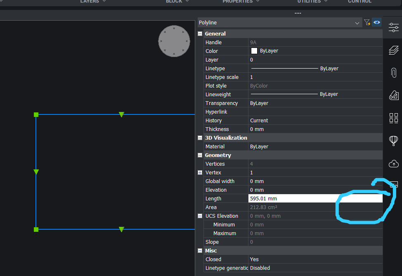Select the top-left square grip of polyline
The height and width of the screenshot is (276, 402).
coord(36,114)
